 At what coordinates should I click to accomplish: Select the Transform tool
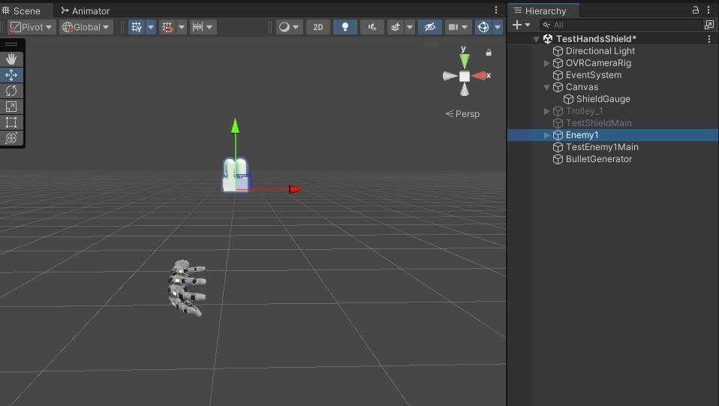coord(11,138)
